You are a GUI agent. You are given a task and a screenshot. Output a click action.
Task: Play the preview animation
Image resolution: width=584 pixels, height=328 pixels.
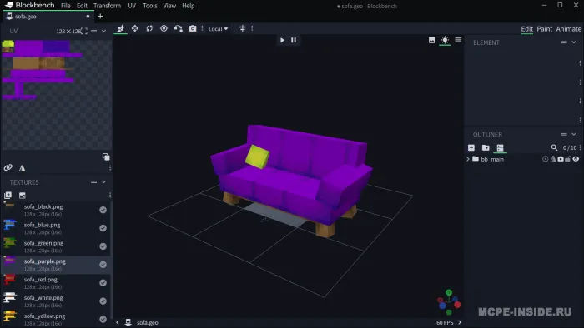point(282,40)
